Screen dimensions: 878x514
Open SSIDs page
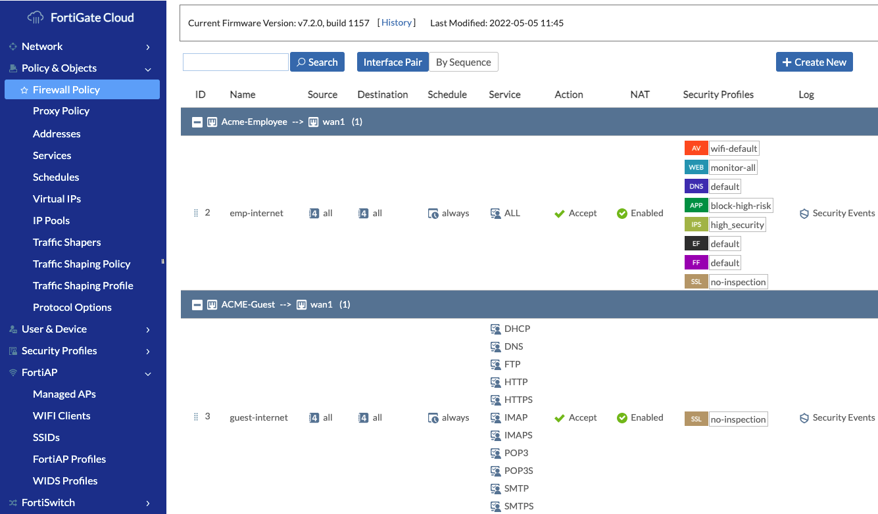[46, 437]
